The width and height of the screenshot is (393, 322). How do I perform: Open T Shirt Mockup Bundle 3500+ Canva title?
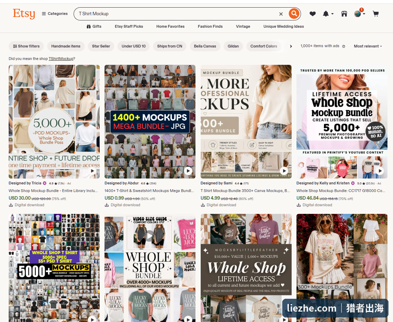coord(245,191)
